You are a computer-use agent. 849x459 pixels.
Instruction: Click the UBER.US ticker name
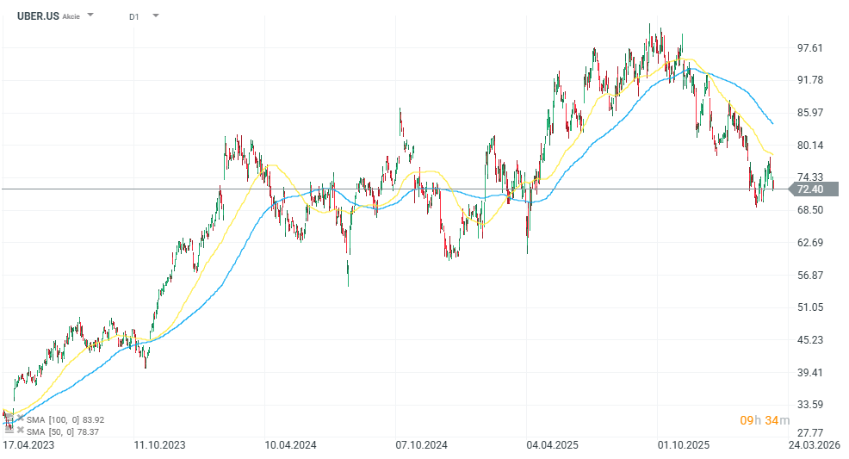[x=38, y=16]
